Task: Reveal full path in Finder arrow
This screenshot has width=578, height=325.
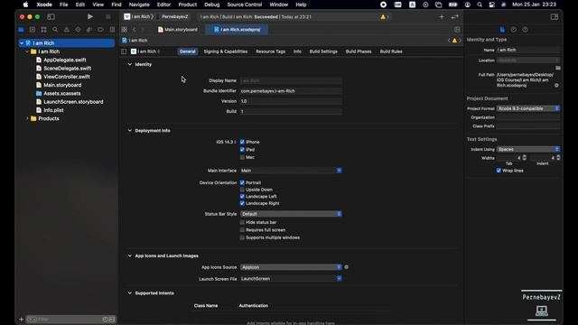Action: pos(556,85)
